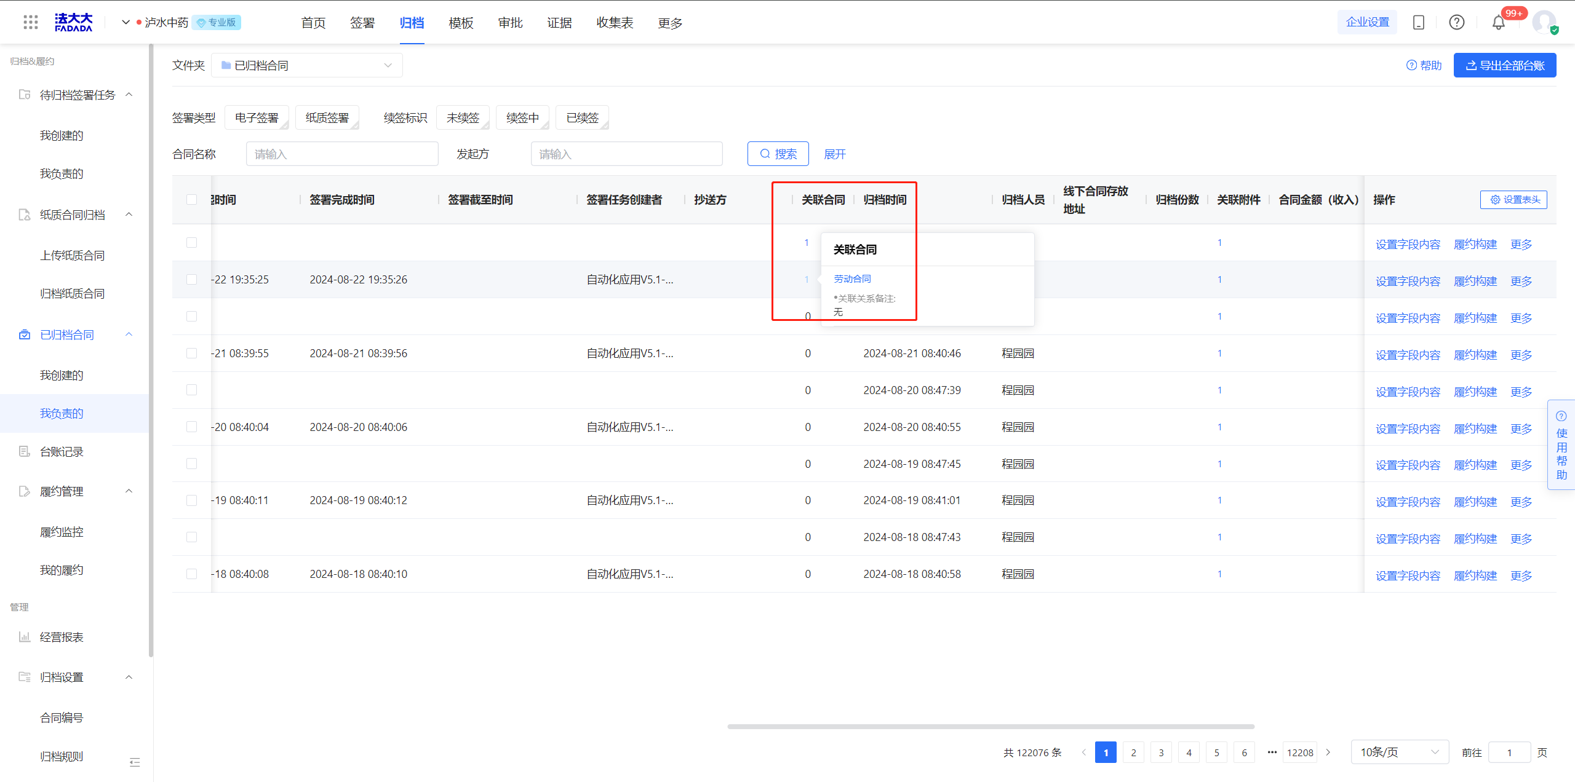
Task: Click the 归档设置 folder icon
Action: (25, 677)
